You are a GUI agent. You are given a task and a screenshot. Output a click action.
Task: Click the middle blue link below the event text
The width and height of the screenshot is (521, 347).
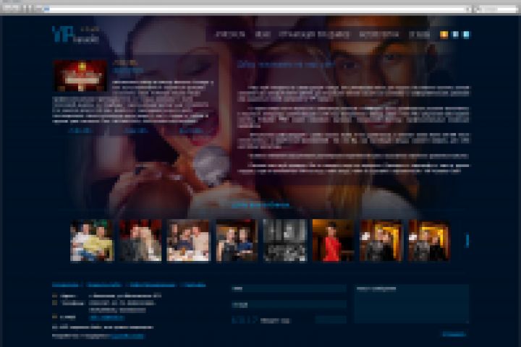click(x=135, y=131)
